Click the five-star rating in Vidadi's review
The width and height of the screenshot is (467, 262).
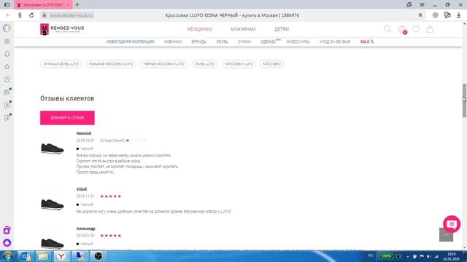click(x=111, y=196)
